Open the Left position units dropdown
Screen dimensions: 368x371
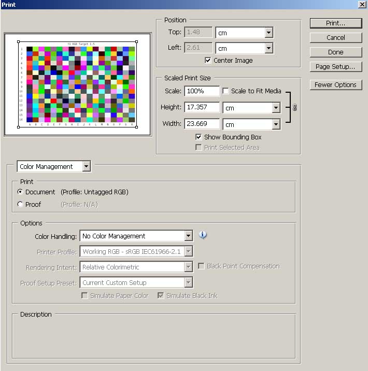pos(269,48)
